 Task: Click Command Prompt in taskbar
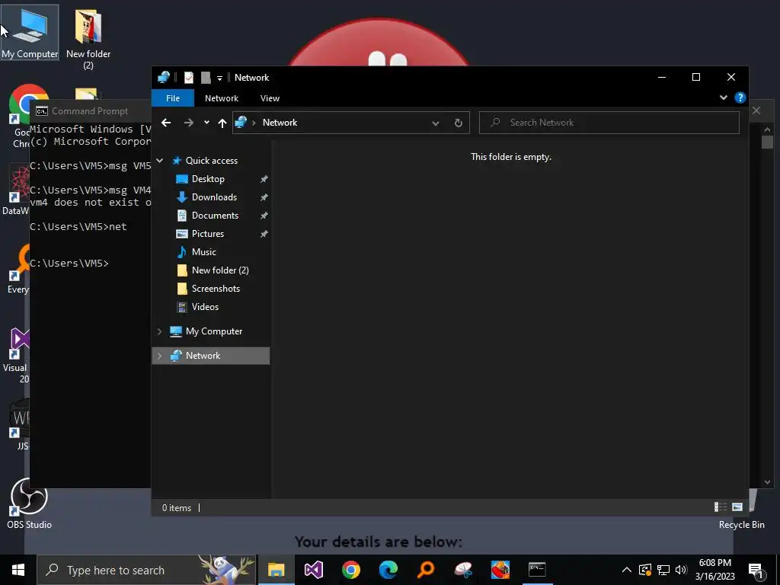(x=537, y=570)
